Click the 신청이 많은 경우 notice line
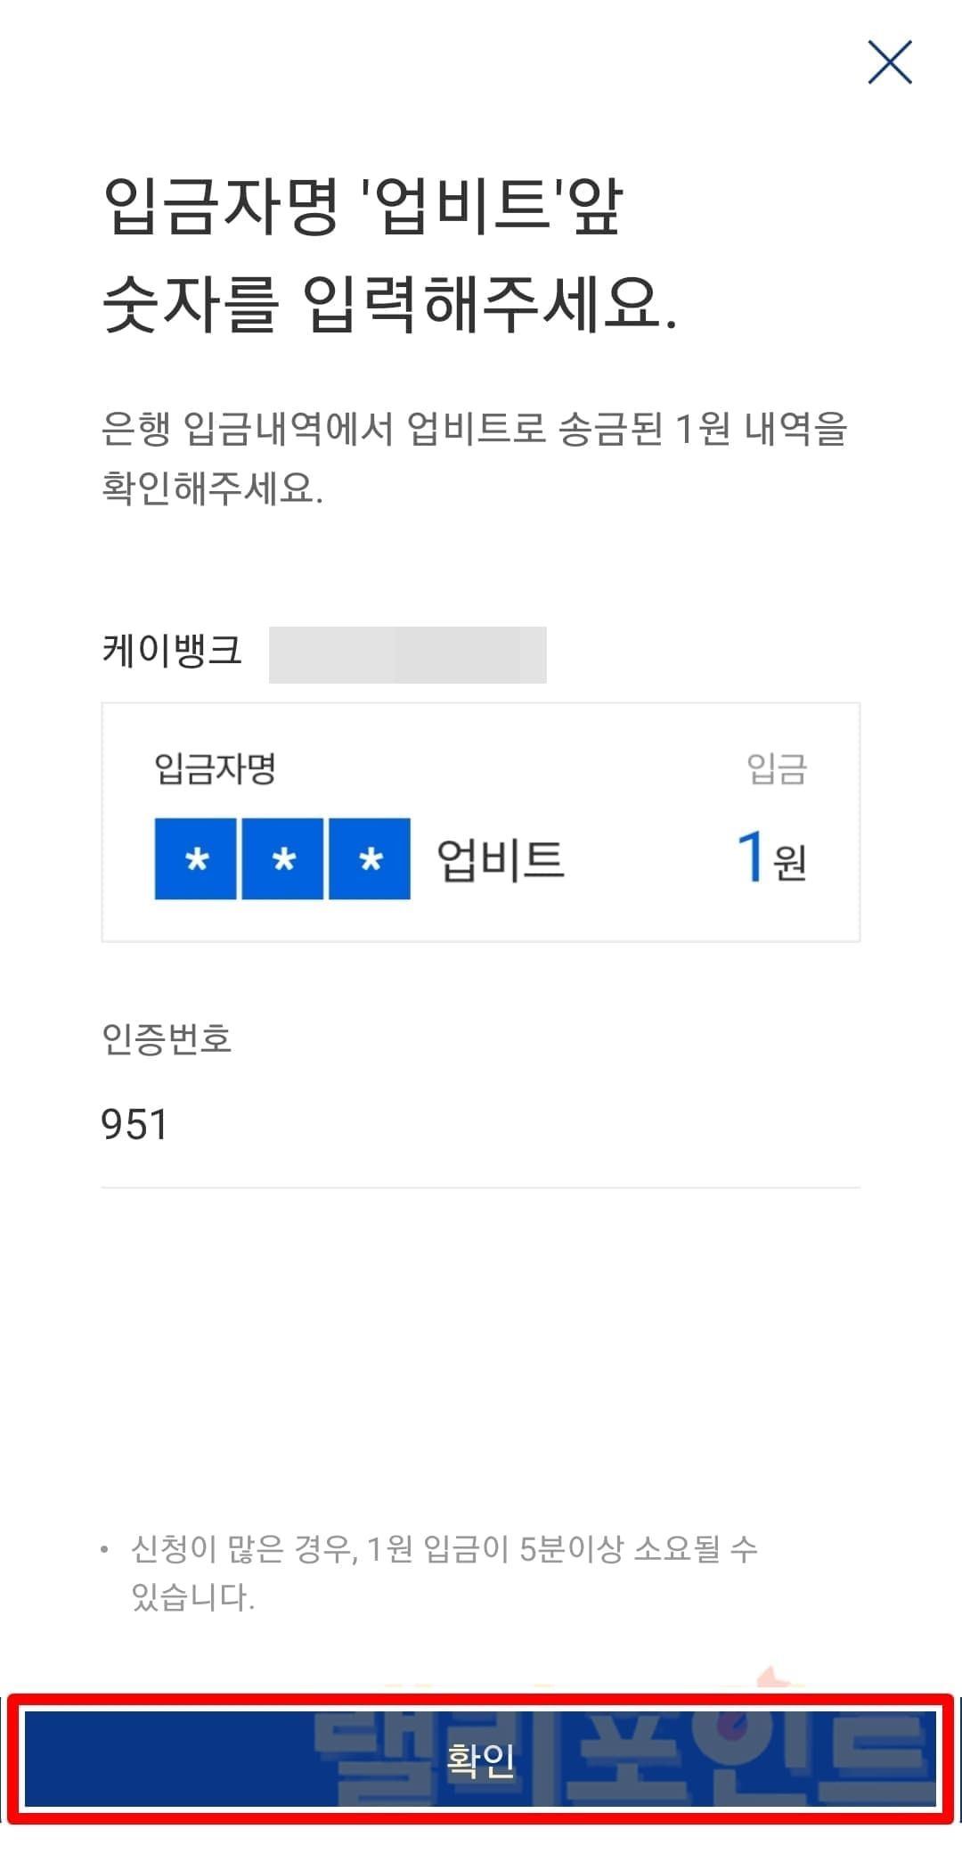Image resolution: width=962 pixels, height=1854 pixels. point(444,1549)
